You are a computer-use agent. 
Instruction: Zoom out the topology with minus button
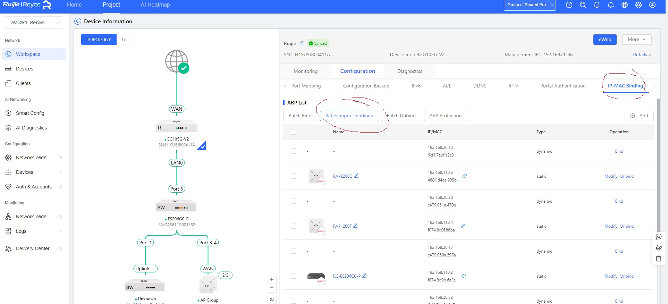272,288
